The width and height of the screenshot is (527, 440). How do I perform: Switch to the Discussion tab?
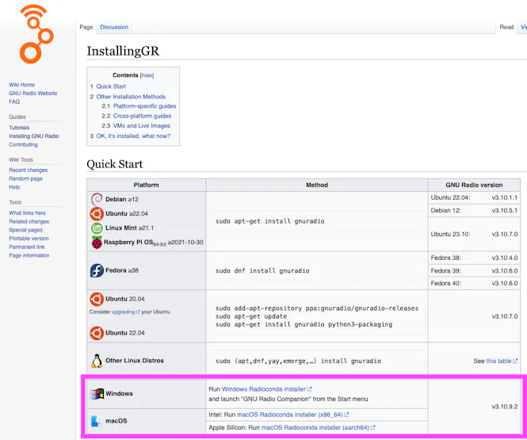coord(114,27)
